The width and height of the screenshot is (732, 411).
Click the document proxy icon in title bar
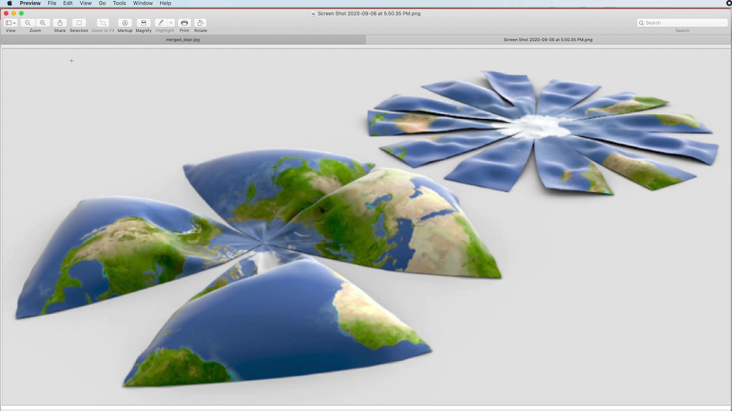313,14
